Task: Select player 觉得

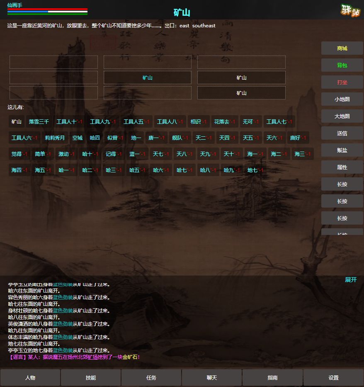Action: coord(19,154)
